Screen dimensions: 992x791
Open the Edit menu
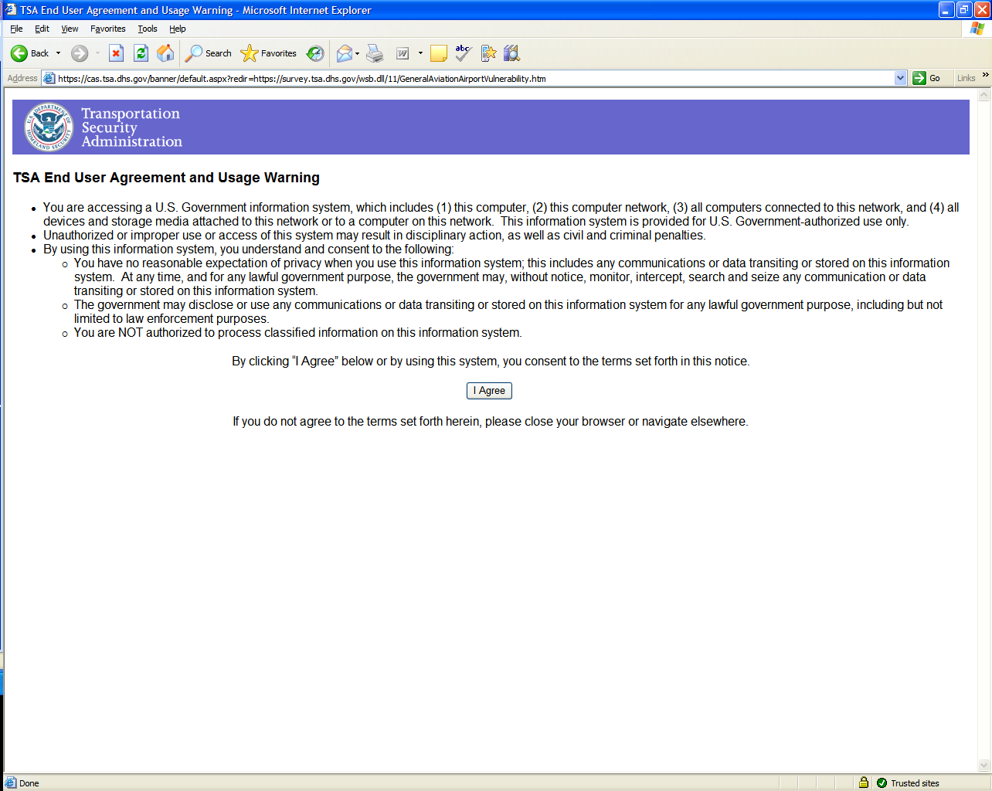pyautogui.click(x=42, y=29)
